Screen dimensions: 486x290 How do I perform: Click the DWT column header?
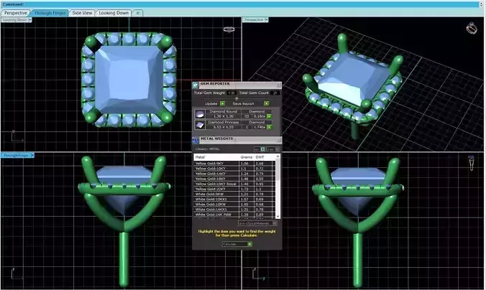coord(260,157)
